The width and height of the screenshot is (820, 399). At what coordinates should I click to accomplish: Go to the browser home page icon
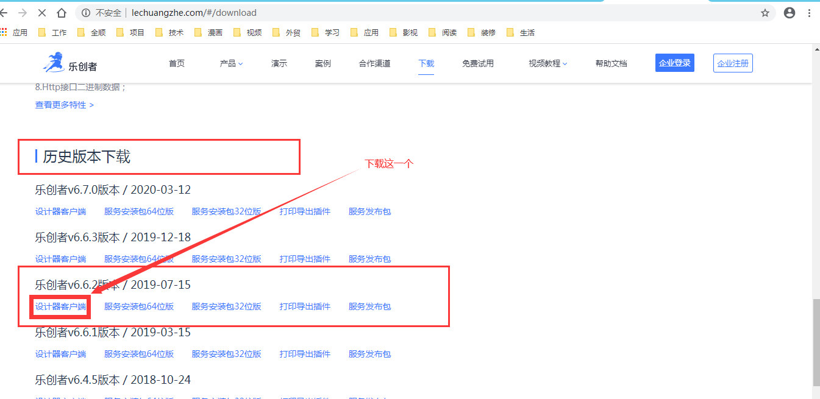62,13
